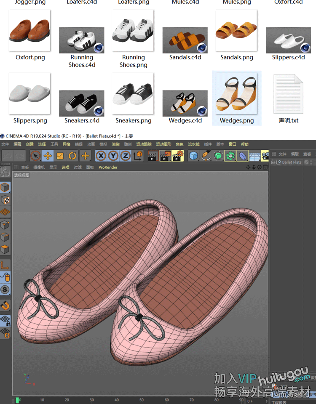
Task: Select the Move tool in top toolbar
Action: (x=48, y=156)
